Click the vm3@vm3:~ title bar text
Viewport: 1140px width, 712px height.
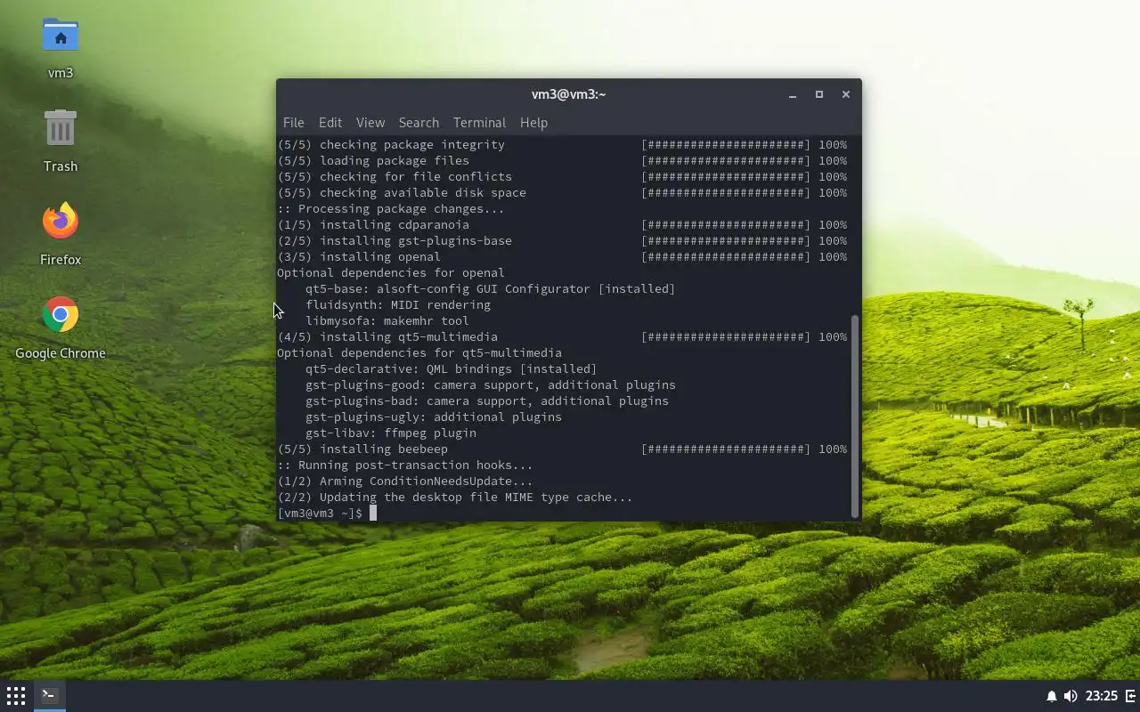click(x=568, y=94)
